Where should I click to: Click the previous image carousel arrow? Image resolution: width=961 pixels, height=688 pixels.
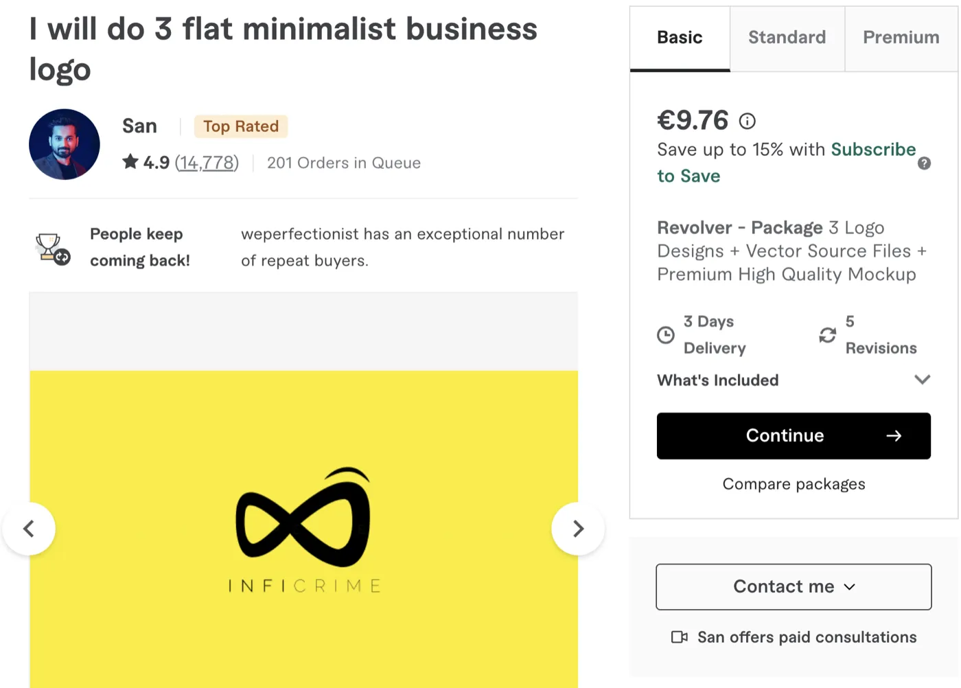29,529
